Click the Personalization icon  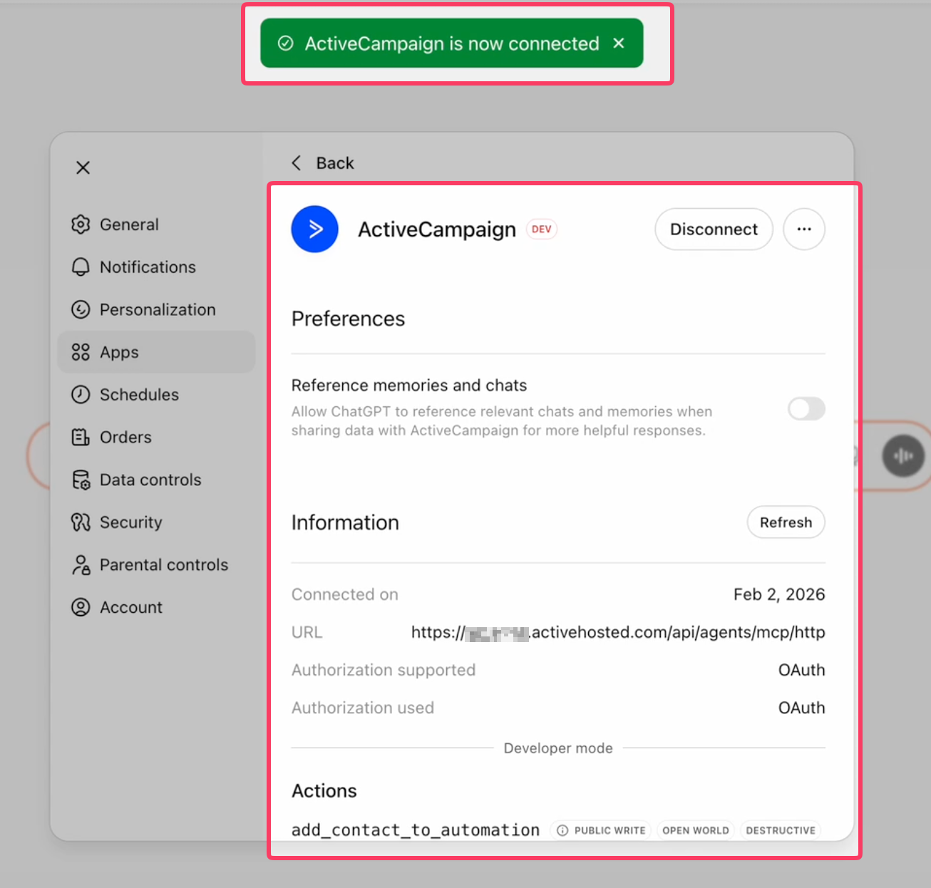click(81, 309)
